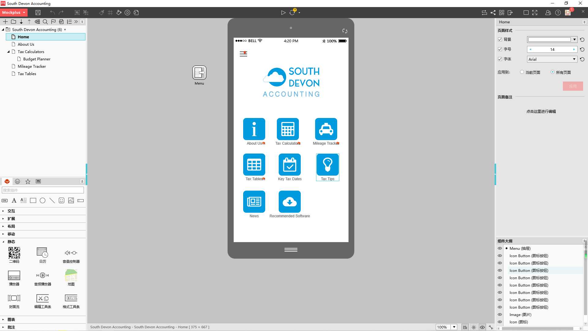Open the background color dropdown arrow
This screenshot has height=331, width=588.
[575, 40]
